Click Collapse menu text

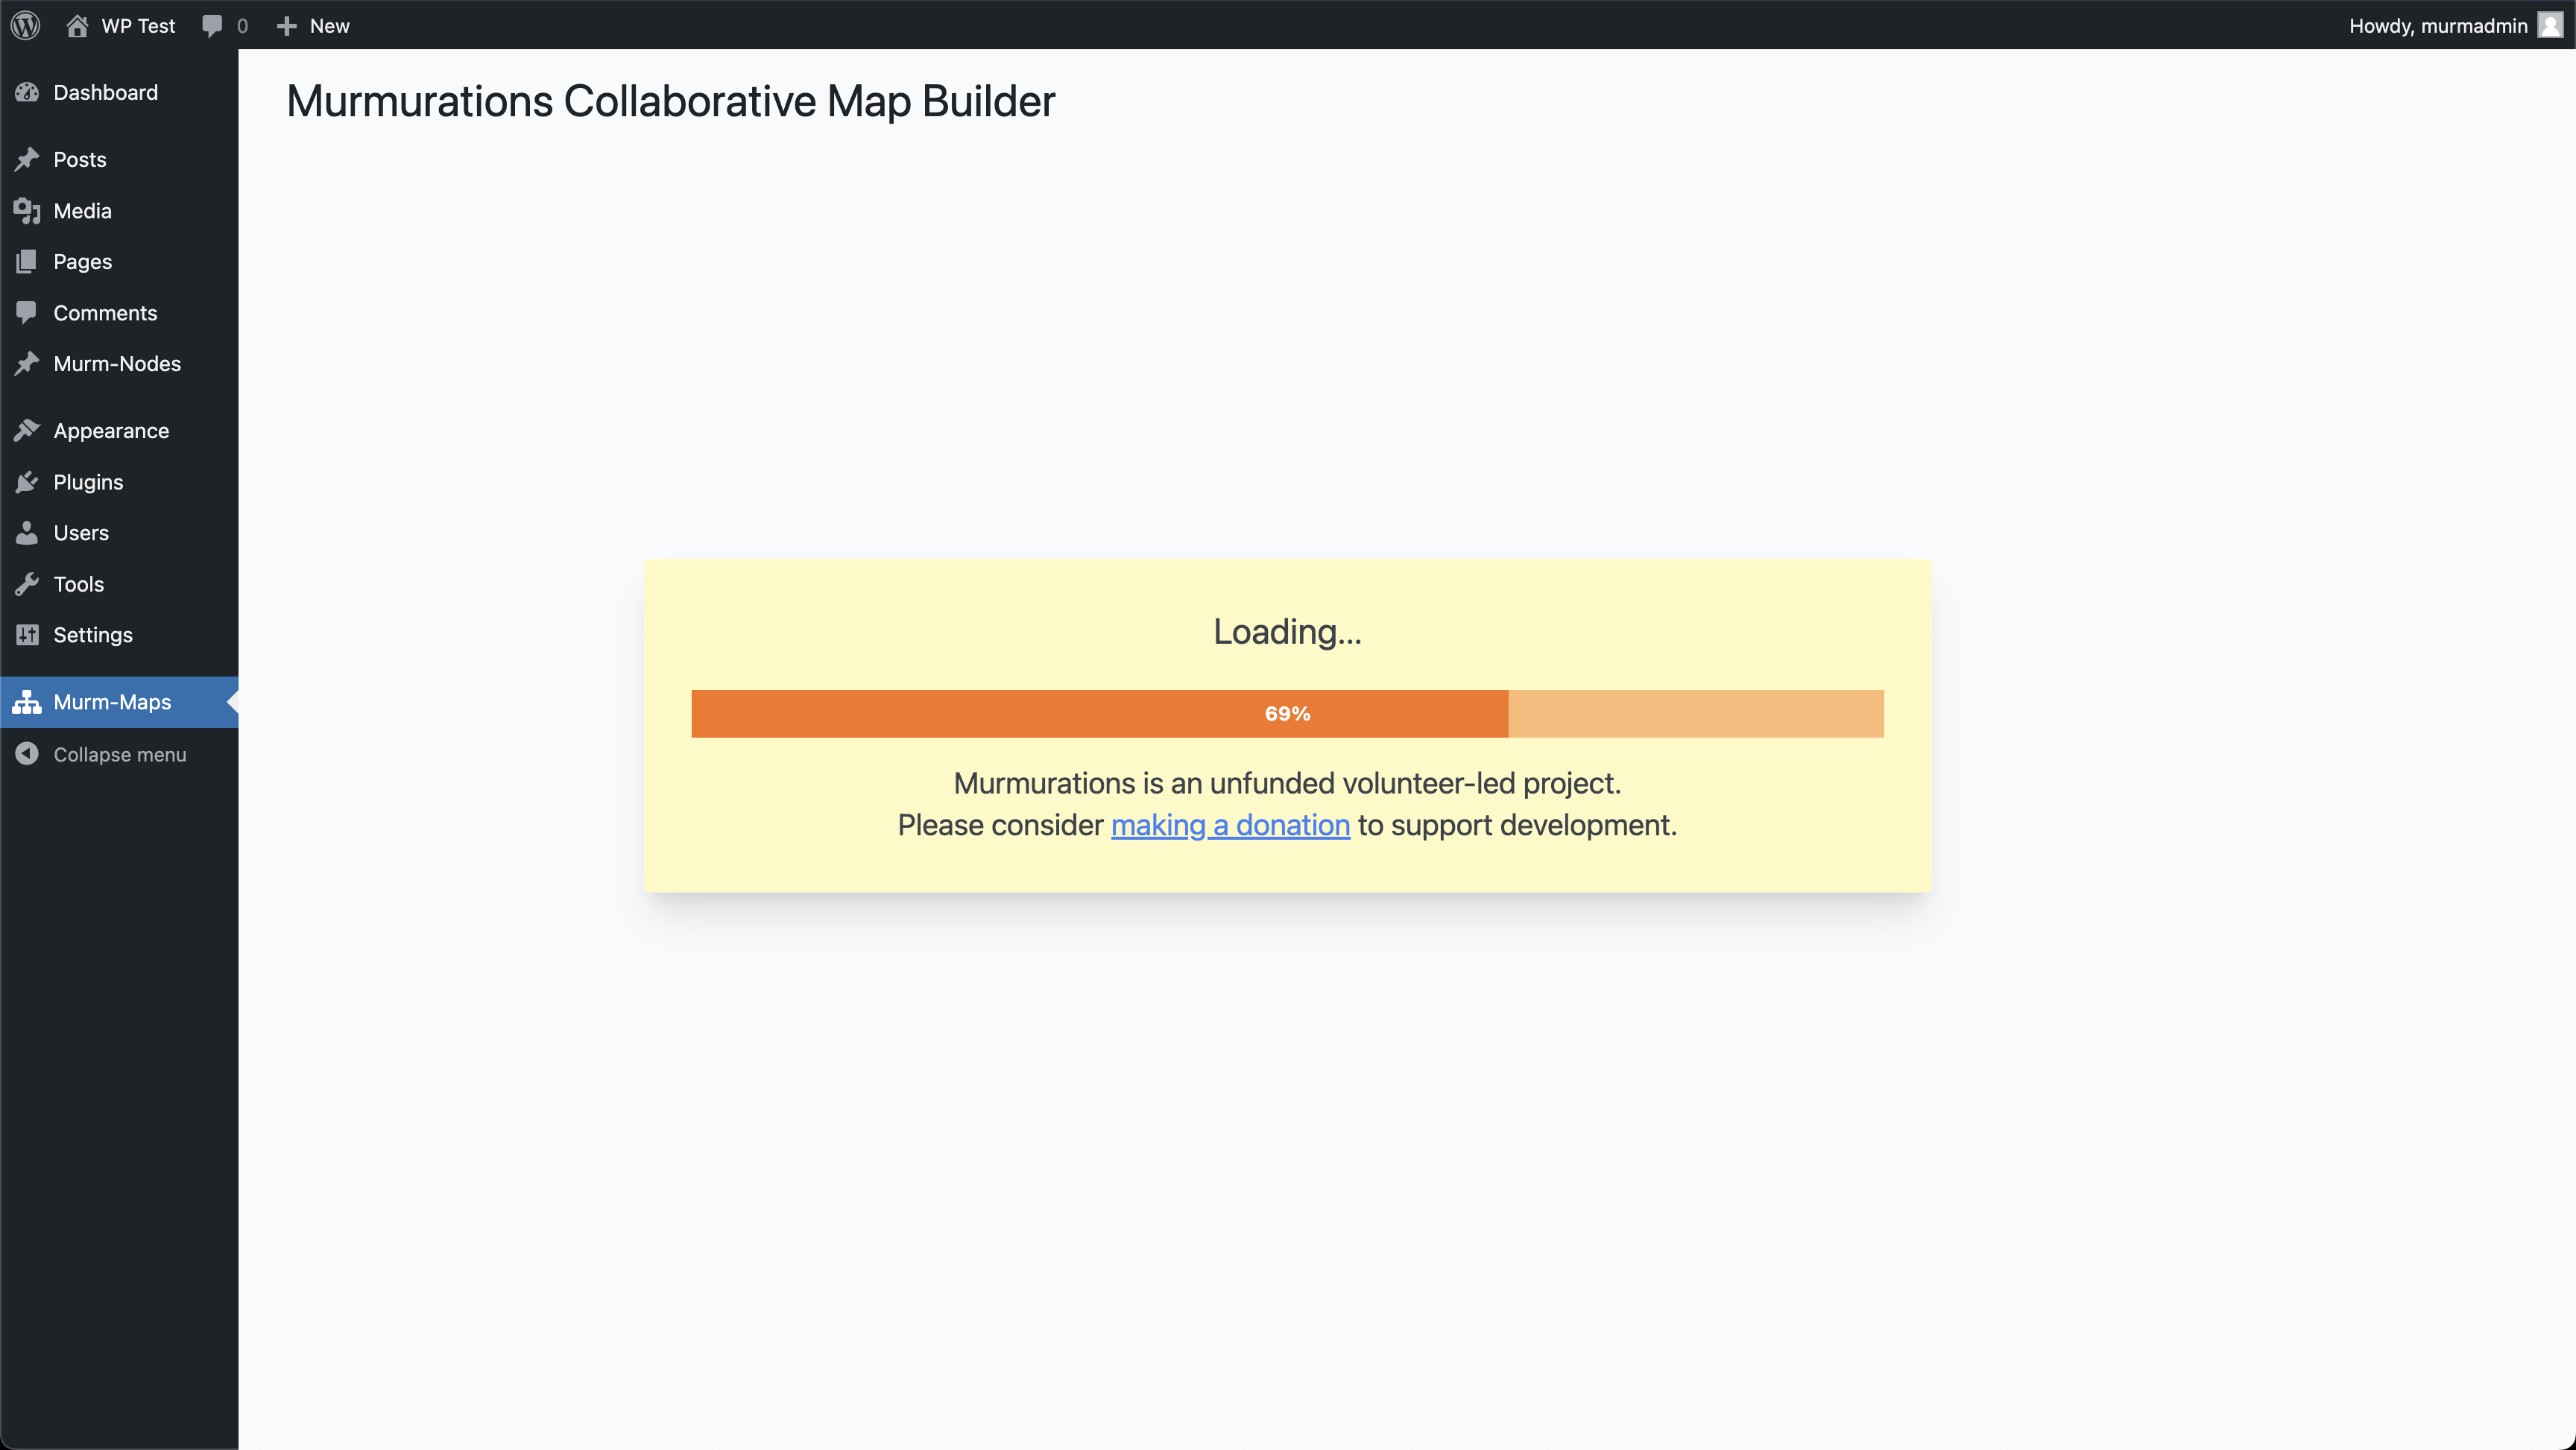tap(120, 755)
